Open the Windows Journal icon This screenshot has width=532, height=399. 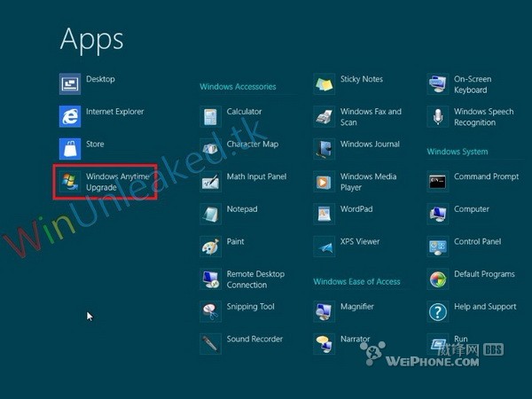pyautogui.click(x=325, y=149)
